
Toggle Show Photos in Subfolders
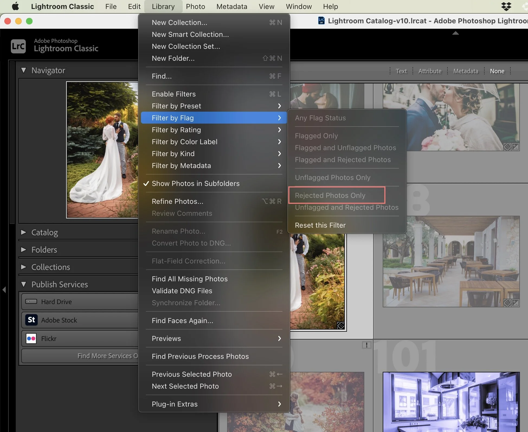[195, 183]
